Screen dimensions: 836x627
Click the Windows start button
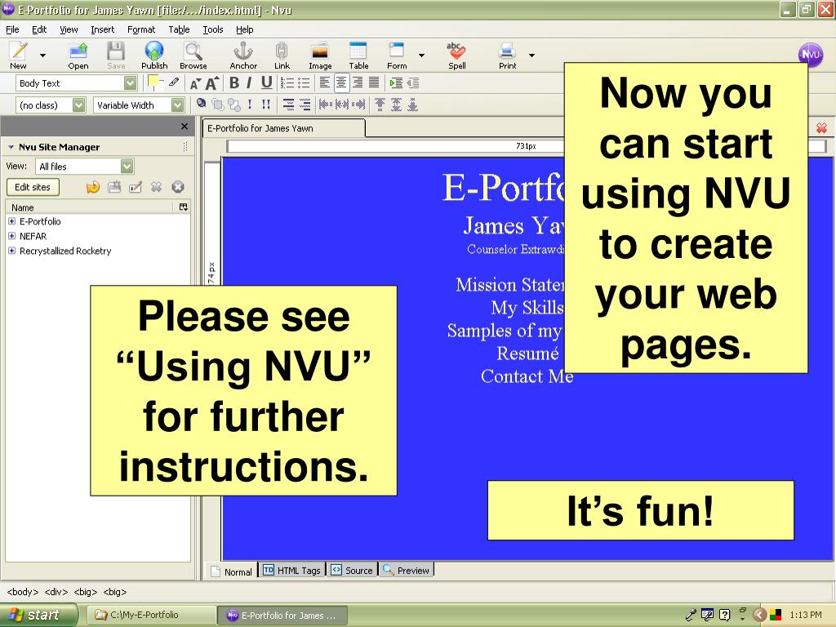tap(38, 615)
